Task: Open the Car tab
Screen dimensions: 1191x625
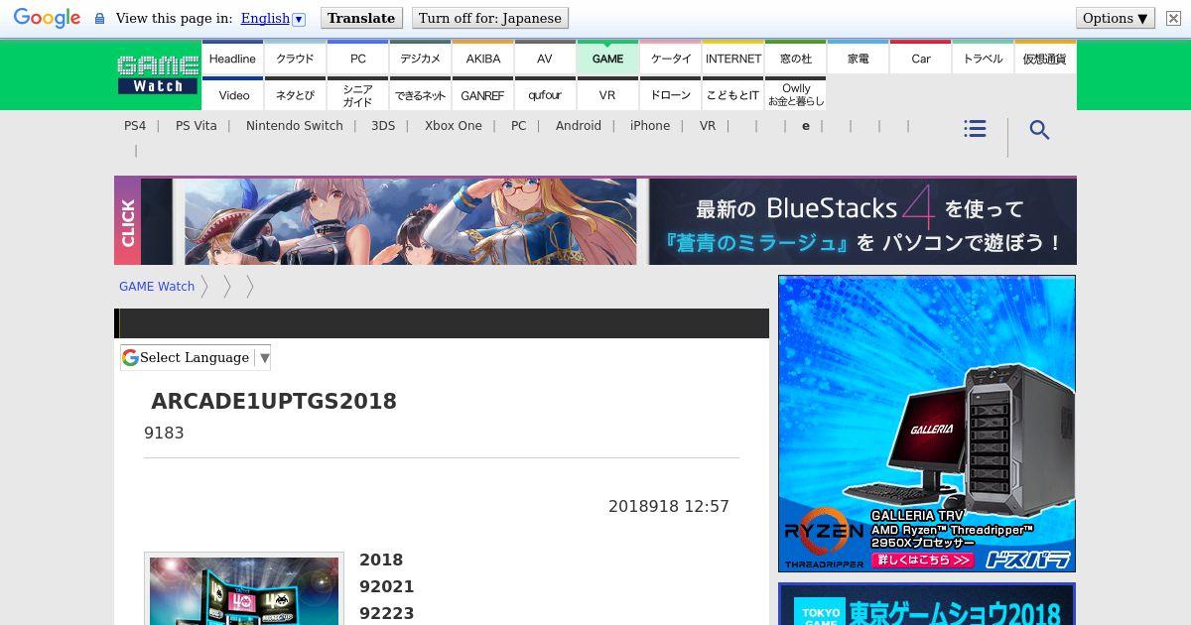Action: [920, 59]
